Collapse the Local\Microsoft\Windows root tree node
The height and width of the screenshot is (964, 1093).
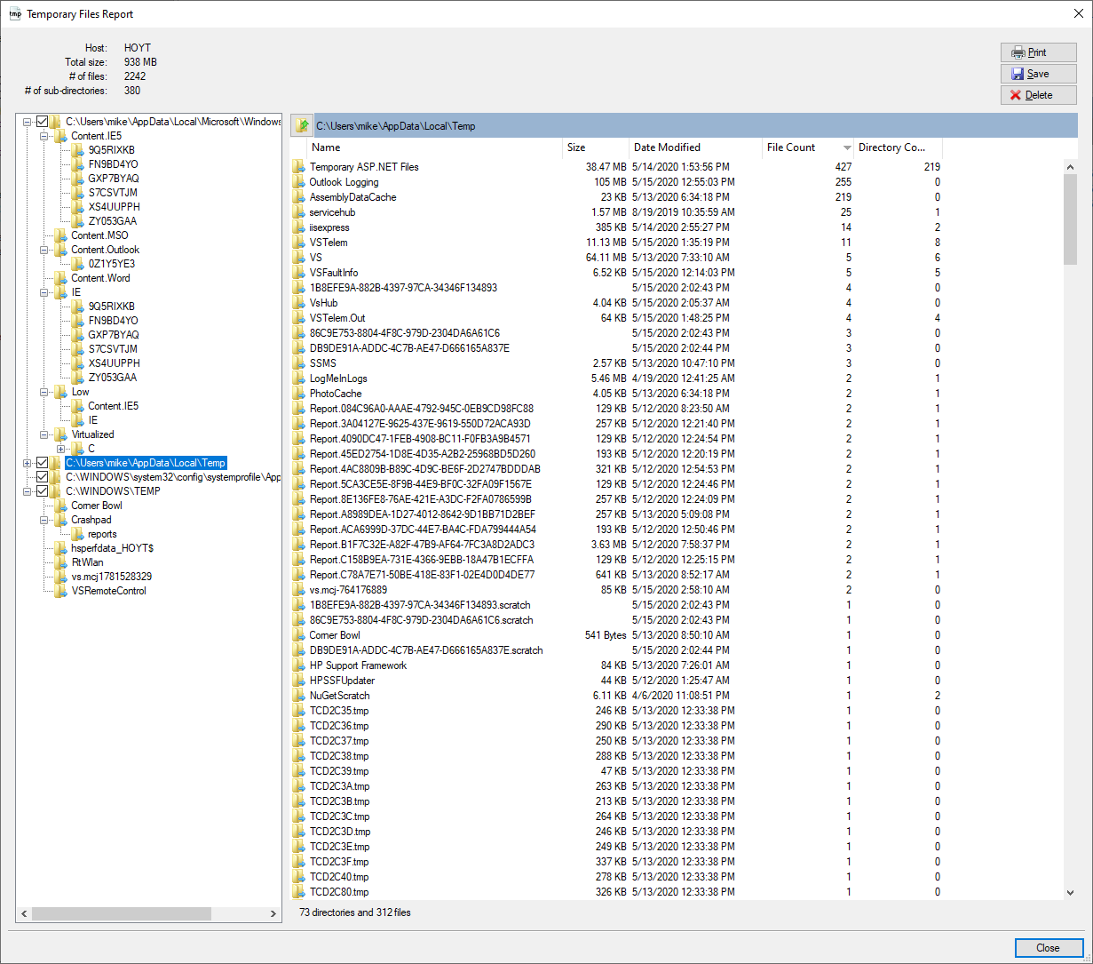(28, 122)
